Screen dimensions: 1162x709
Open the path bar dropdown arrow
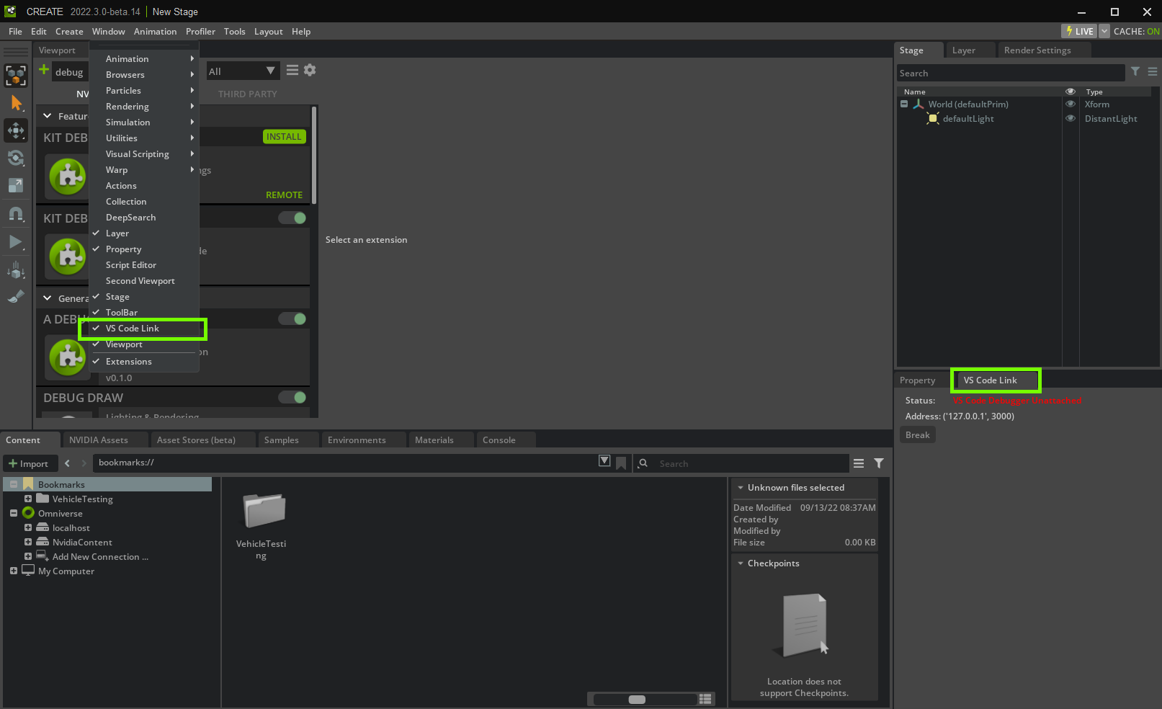(604, 461)
